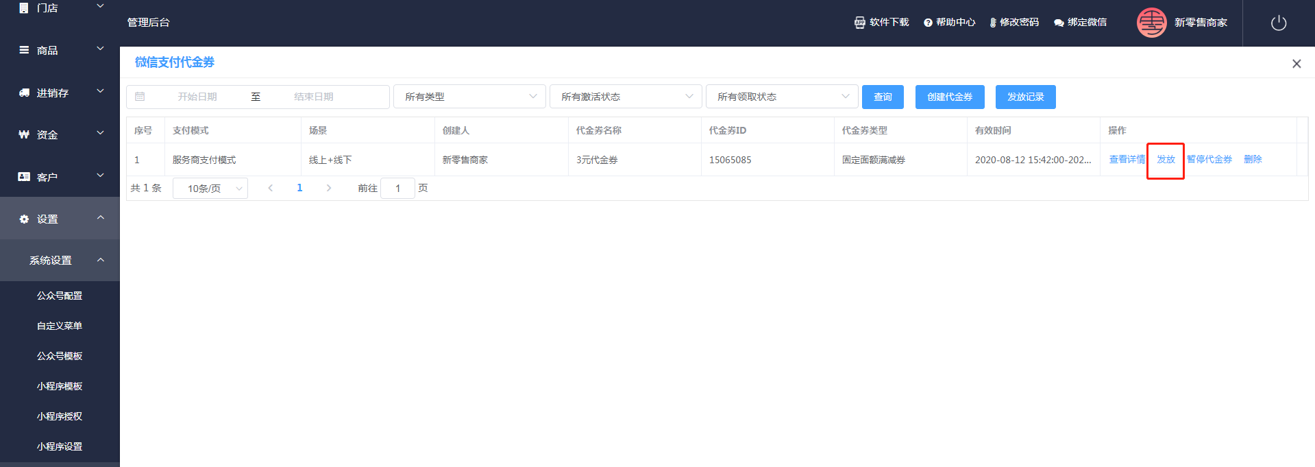Click 发放 link for 3元代金券
The width and height of the screenshot is (1315, 467).
pos(1166,159)
